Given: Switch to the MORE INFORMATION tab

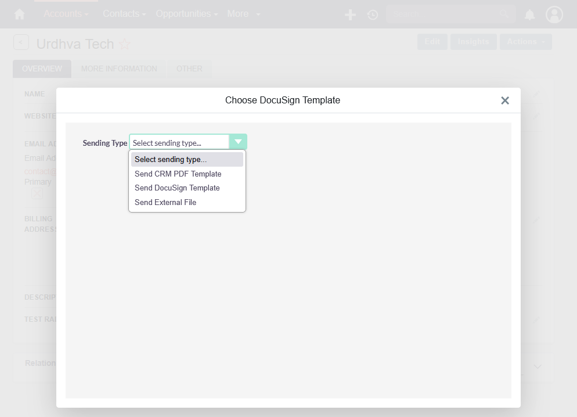Looking at the screenshot, I should pyautogui.click(x=118, y=69).
